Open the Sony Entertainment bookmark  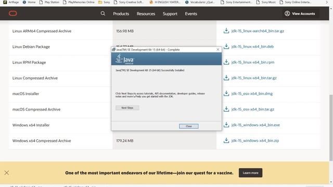236,2
